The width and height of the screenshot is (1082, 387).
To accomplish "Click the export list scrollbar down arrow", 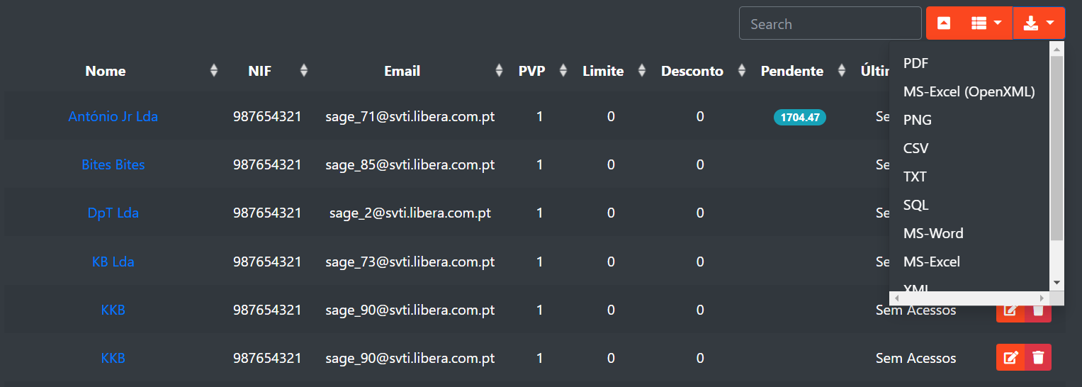I will coord(1056,282).
